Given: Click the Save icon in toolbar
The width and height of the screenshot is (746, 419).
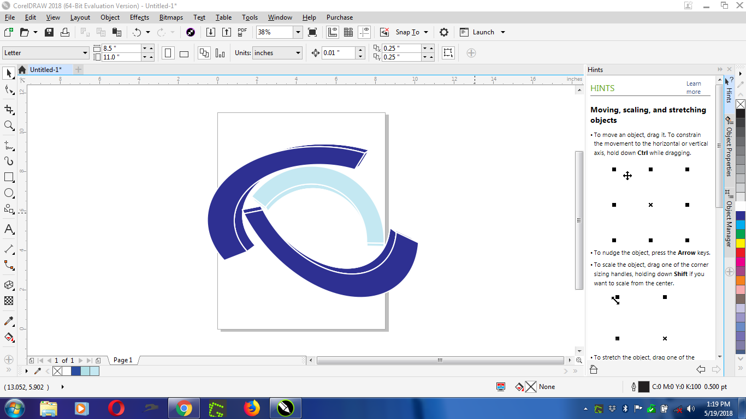Looking at the screenshot, I should [49, 32].
